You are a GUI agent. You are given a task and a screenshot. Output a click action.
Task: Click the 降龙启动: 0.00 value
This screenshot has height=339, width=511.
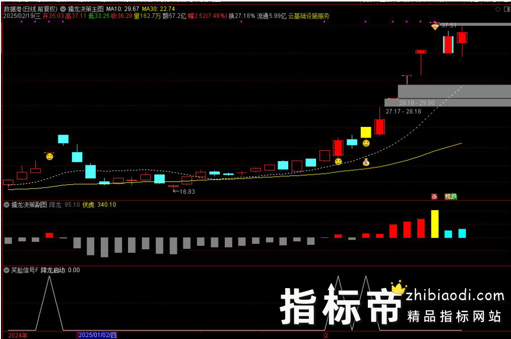60,270
